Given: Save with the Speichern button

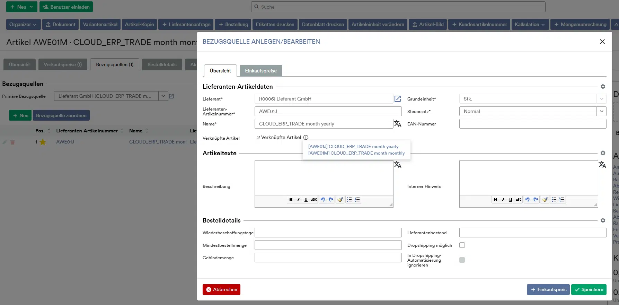Looking at the screenshot, I should click(x=589, y=289).
